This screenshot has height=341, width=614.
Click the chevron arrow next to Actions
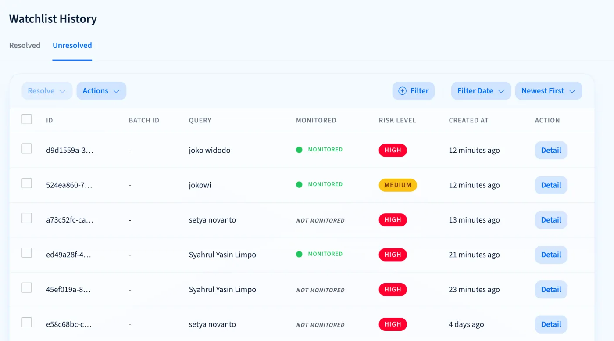[116, 91]
